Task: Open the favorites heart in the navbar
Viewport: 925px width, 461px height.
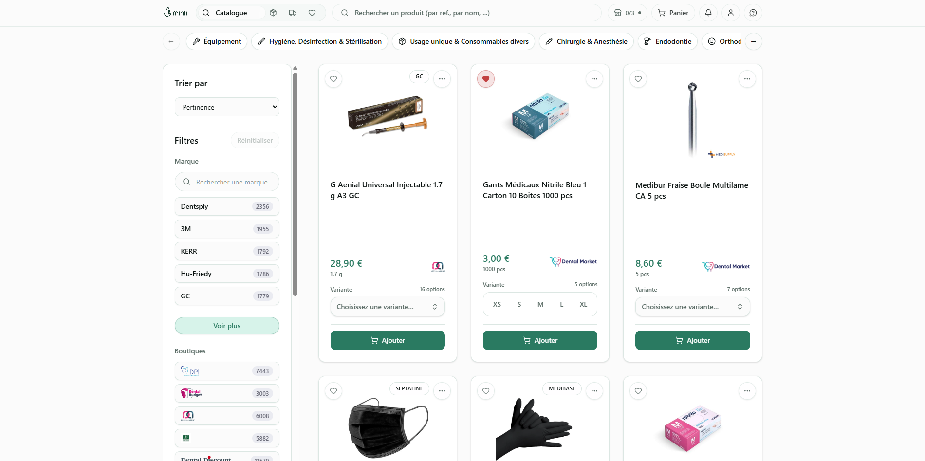Action: (312, 13)
